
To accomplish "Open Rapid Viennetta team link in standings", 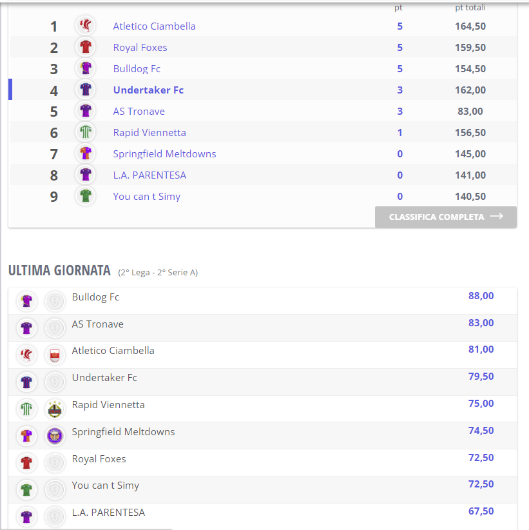I will pyautogui.click(x=149, y=133).
